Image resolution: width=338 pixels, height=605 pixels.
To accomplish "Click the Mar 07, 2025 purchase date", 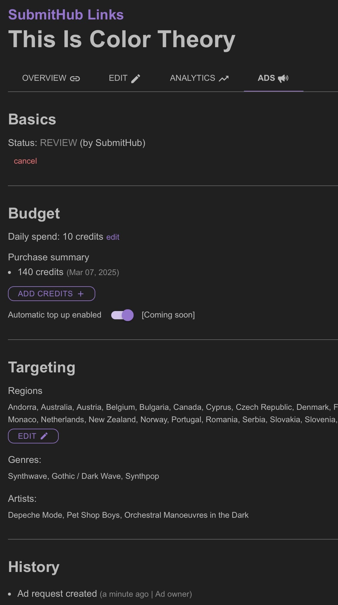I will click(x=93, y=272).
